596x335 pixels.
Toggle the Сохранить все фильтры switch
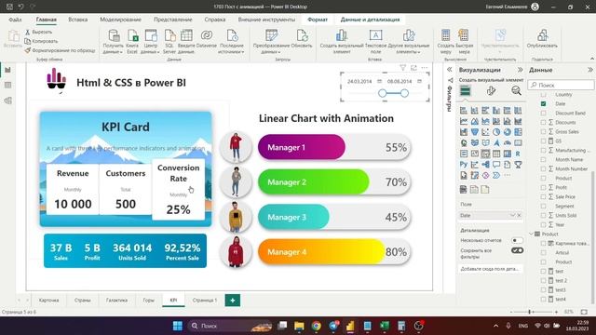(x=517, y=250)
